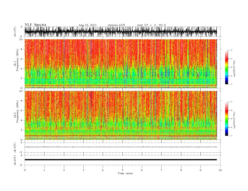Image resolution: width=248 pixels, height=191 pixels.
Task: Click the log(PSD) label beside ch.2 color bar
Action: (x=235, y=120)
